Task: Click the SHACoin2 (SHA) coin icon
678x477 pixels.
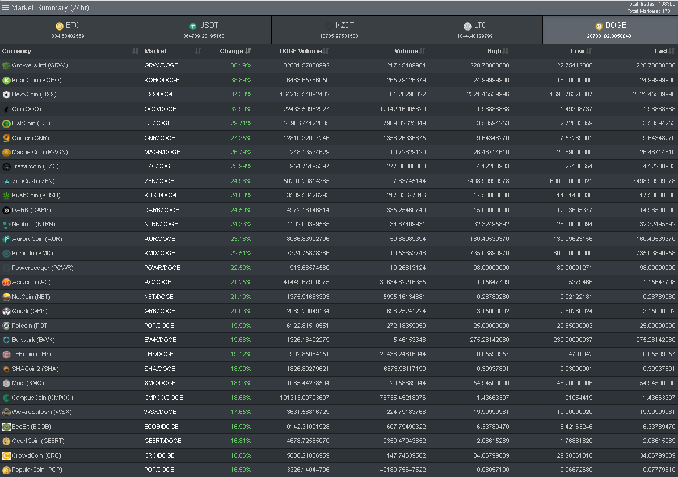Action: click(6, 369)
